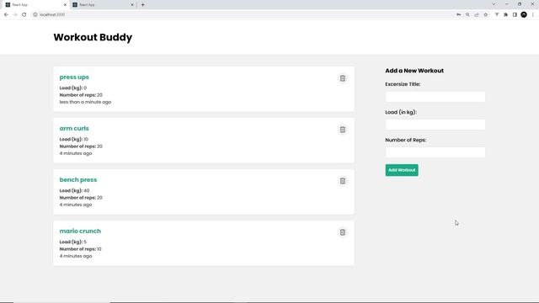The image size is (539, 303).
Task: Open the Chrome three-dot menu
Action: (533, 14)
